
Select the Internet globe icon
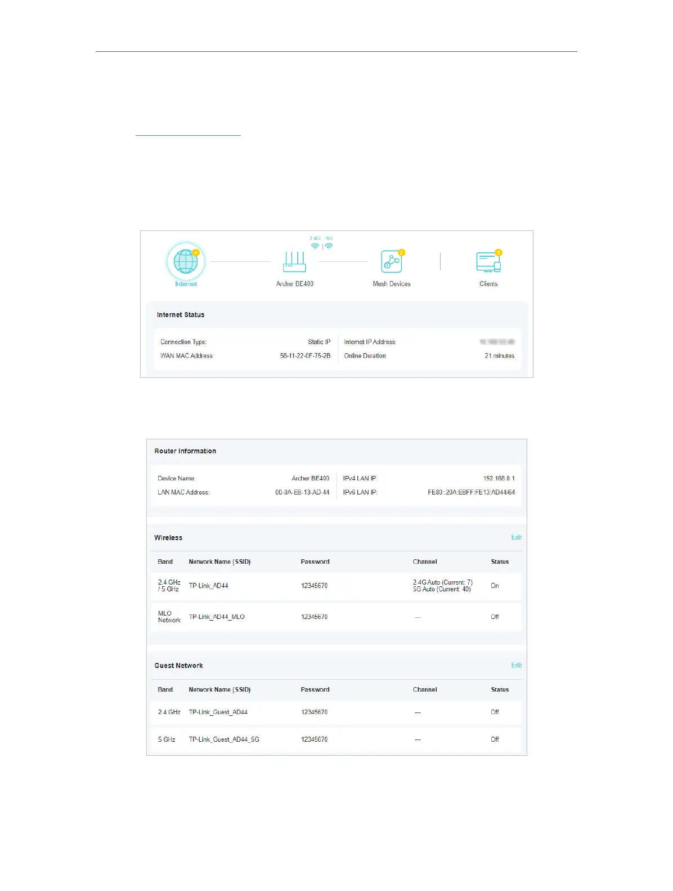[x=186, y=261]
